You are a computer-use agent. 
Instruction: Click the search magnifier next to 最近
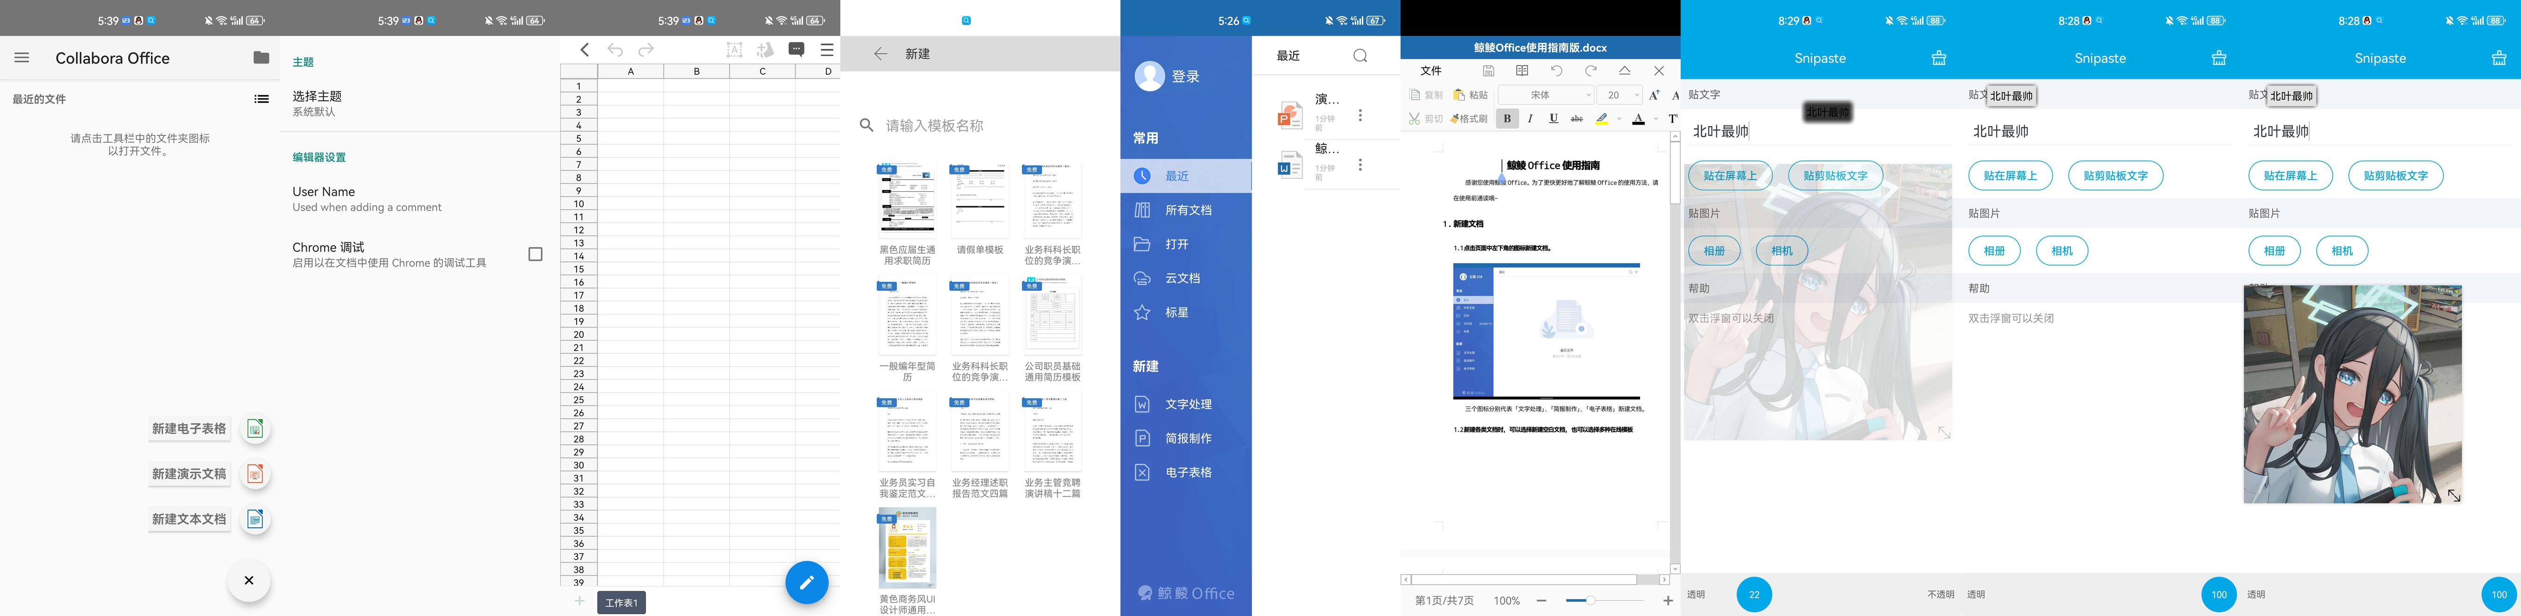(1359, 56)
